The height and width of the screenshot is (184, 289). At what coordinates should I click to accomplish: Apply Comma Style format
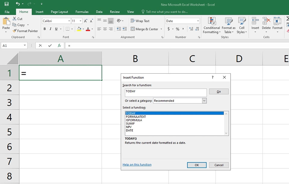tap(183, 29)
